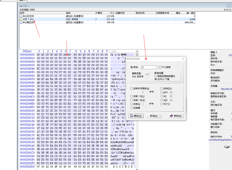Image resolution: width=232 pixels, height=170 pixels.
Task: Open help with 帮助(H) button
Action: click(x=175, y=116)
